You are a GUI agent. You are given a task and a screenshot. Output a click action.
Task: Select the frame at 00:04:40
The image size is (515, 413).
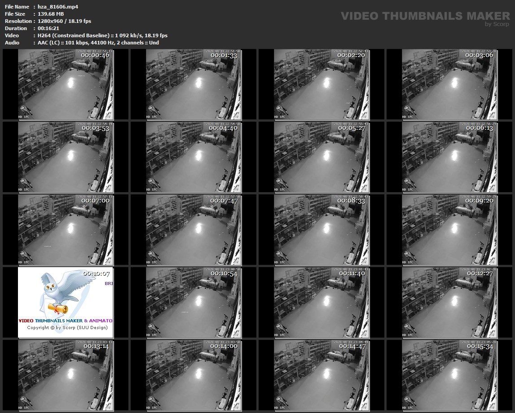click(194, 157)
